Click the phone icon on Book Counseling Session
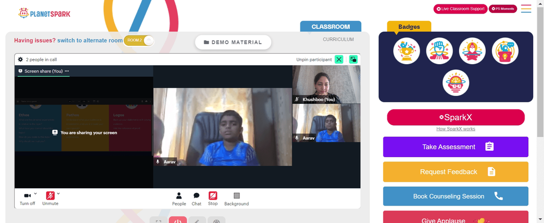The width and height of the screenshot is (544, 223). point(498,196)
